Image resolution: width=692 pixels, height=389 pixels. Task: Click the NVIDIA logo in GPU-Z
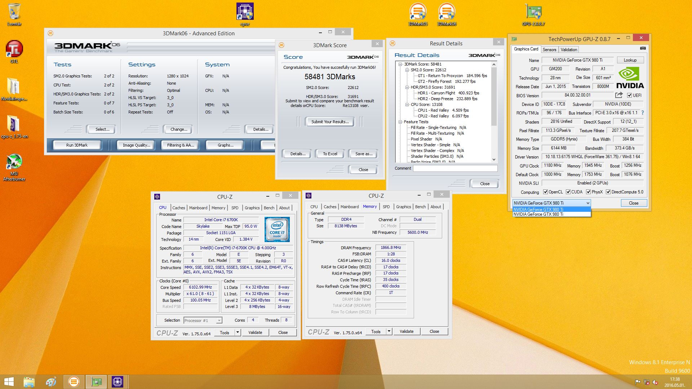pos(630,78)
